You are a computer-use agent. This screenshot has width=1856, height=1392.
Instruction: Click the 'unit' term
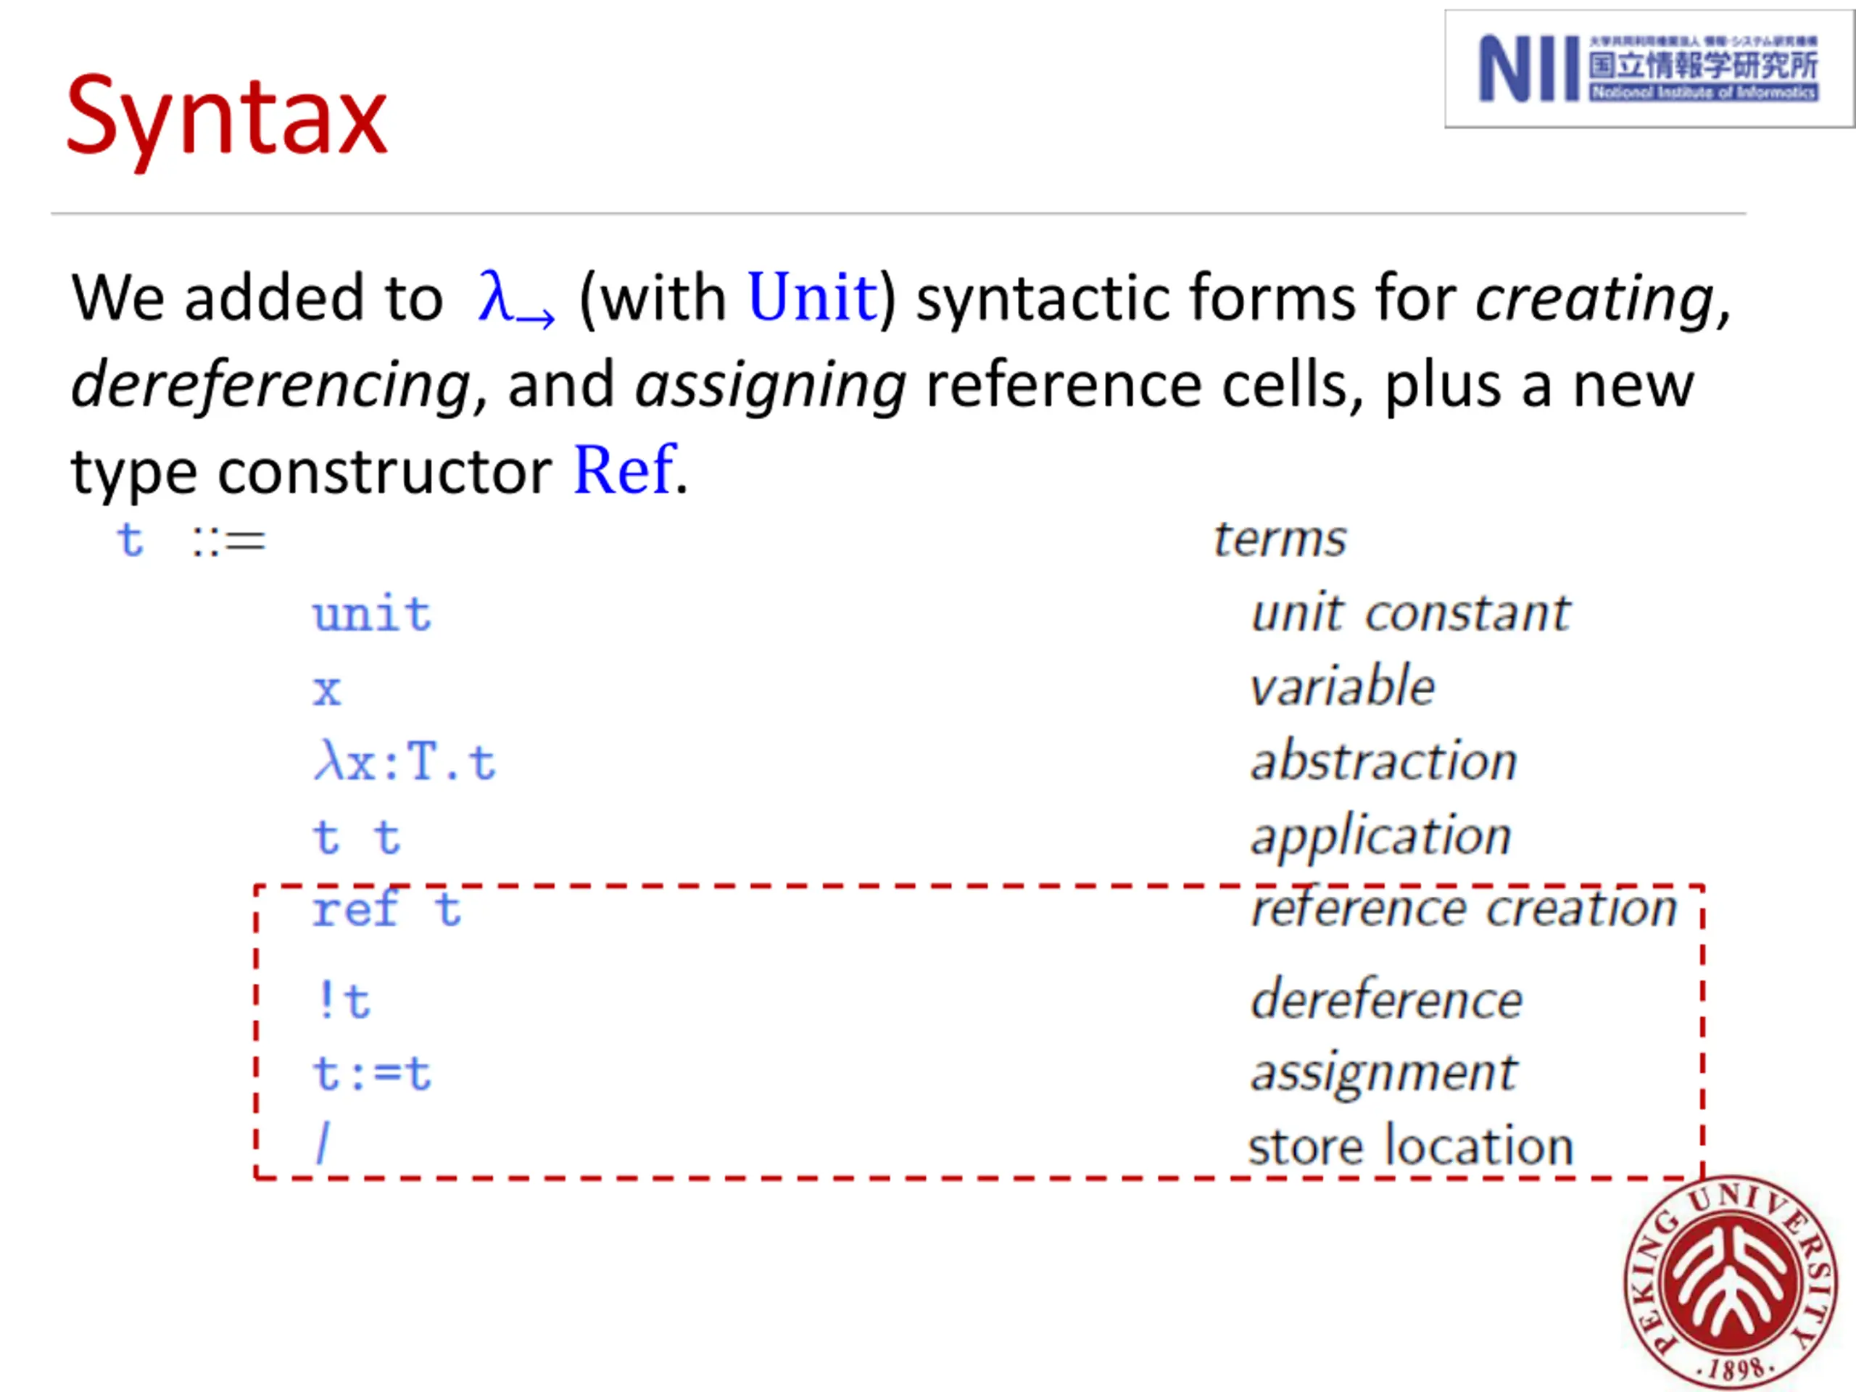click(x=372, y=613)
